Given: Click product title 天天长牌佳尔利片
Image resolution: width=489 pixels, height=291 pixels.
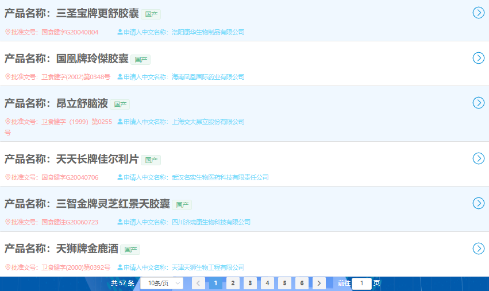Looking at the screenshot, I should point(97,159).
